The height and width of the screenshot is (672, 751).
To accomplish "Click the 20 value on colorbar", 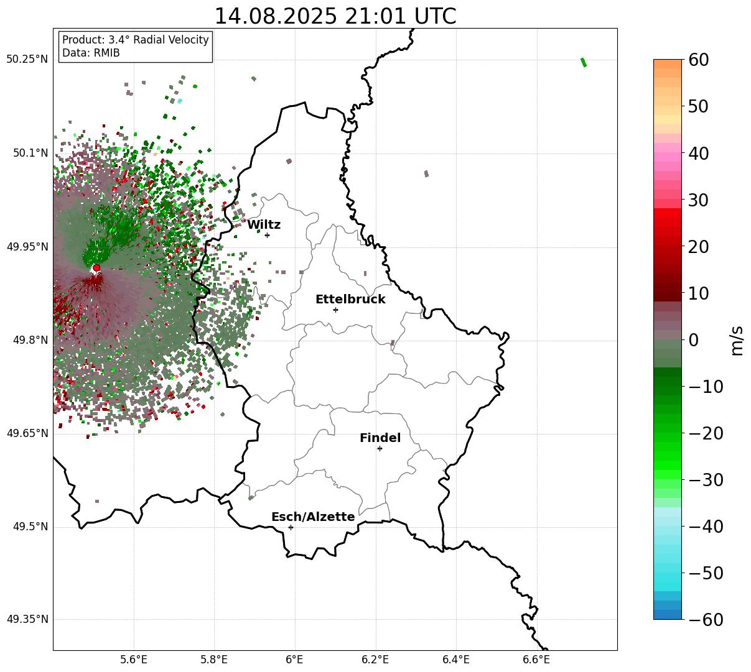I will click(x=699, y=247).
